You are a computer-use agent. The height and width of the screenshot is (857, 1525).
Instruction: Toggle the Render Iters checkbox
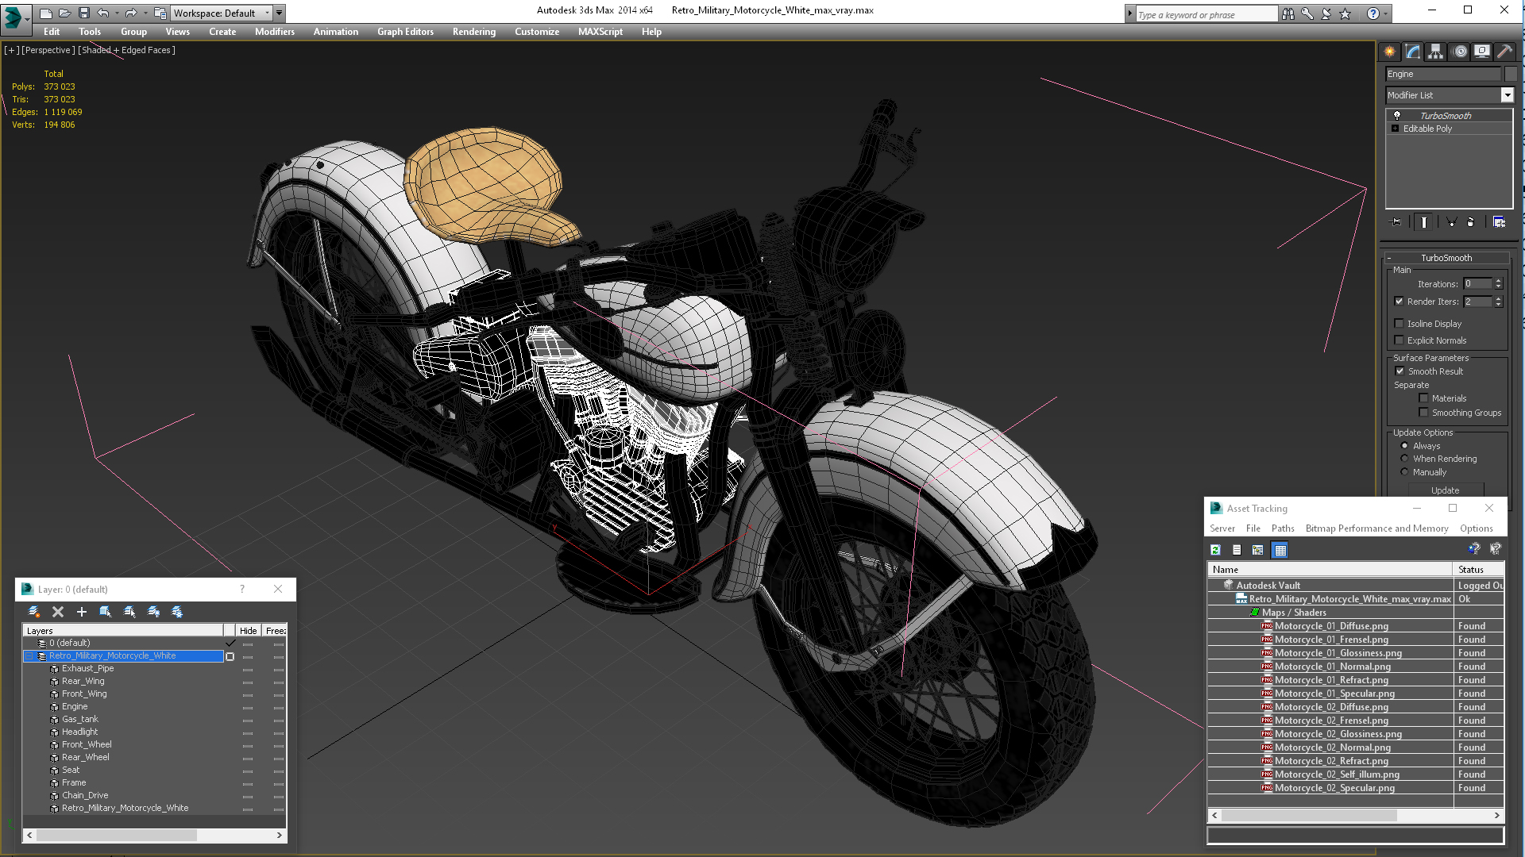click(x=1400, y=302)
